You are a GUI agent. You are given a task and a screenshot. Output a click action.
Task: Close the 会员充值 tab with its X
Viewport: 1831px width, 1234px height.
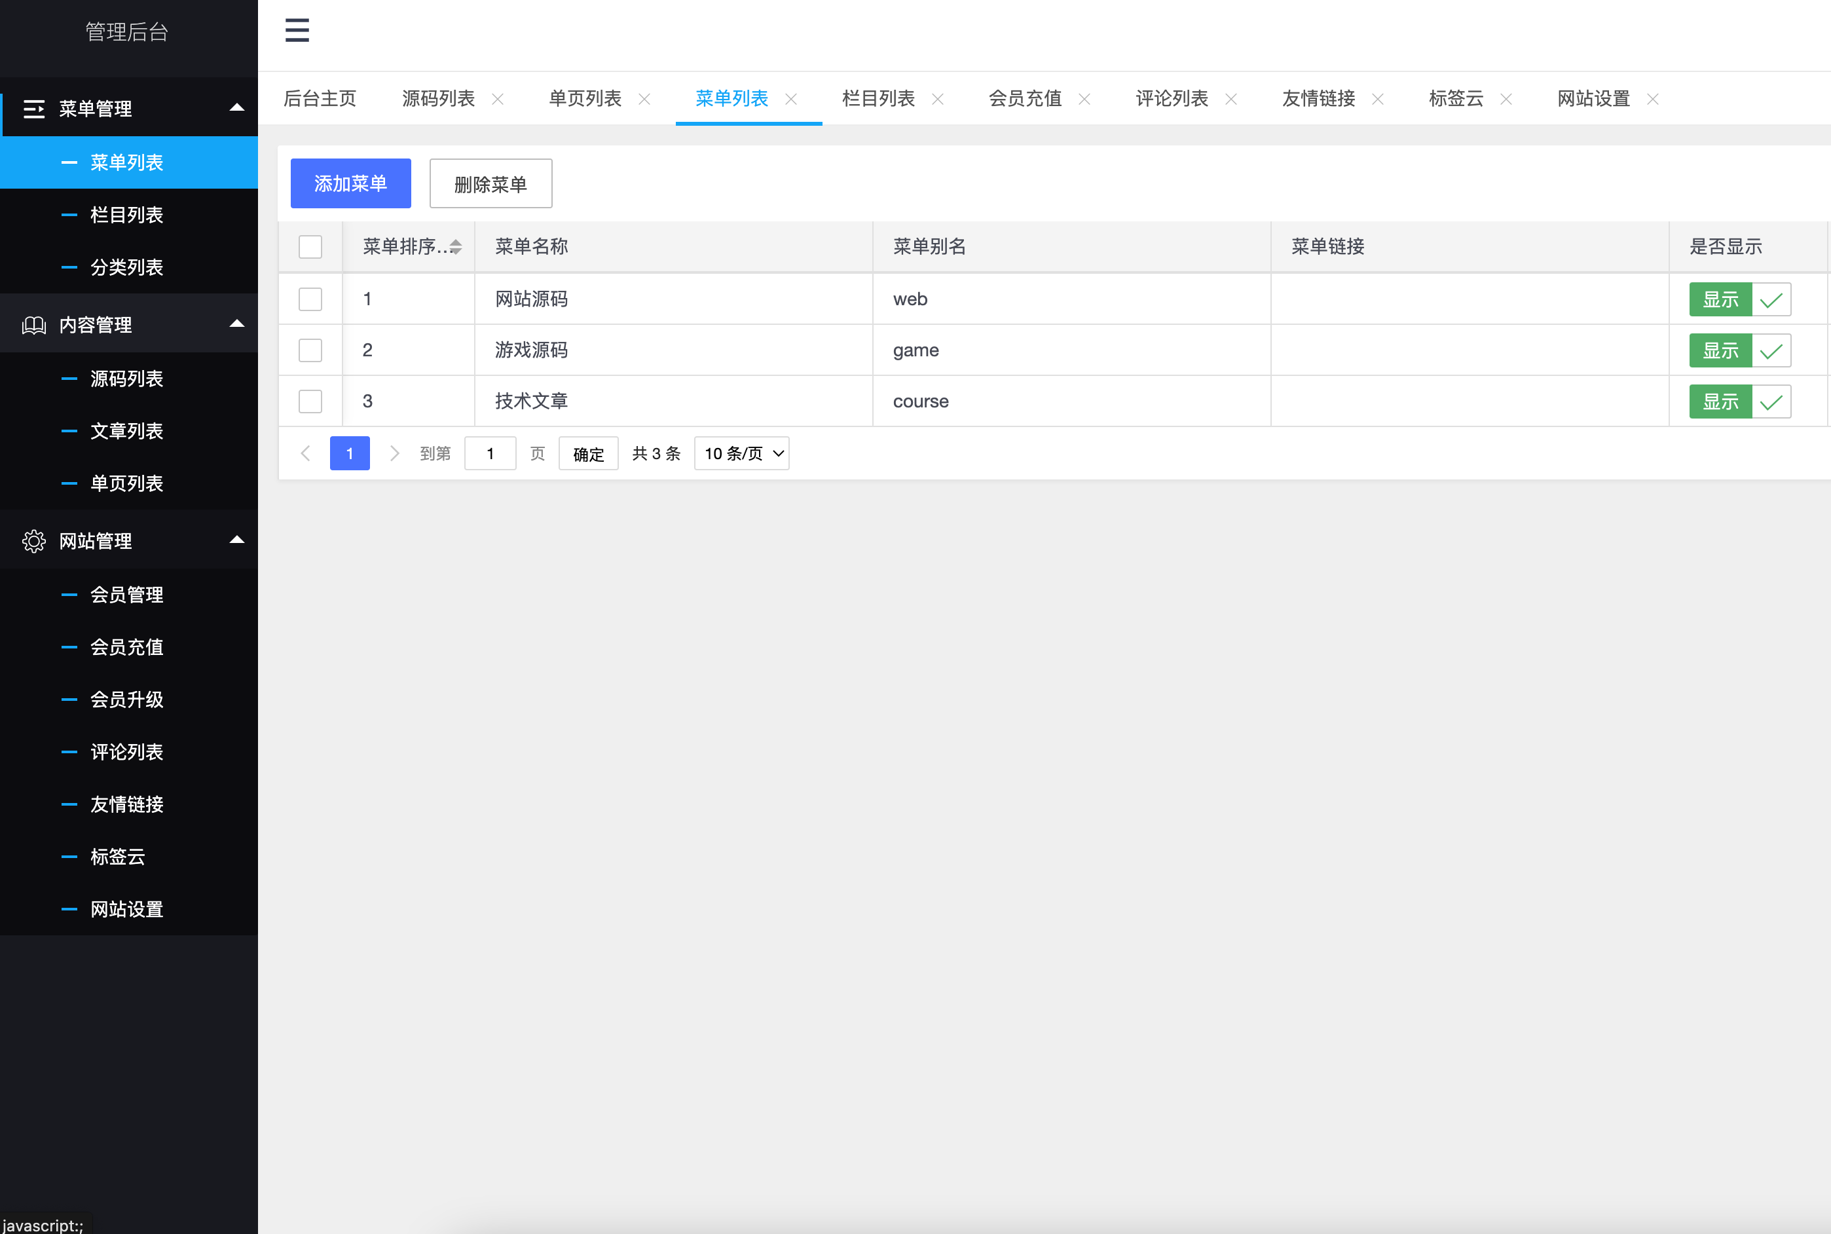coord(1084,99)
